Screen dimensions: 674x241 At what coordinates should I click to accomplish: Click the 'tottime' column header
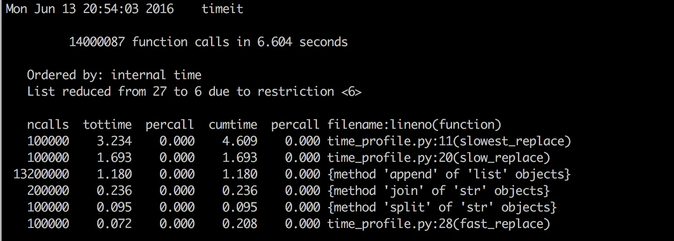[107, 125]
